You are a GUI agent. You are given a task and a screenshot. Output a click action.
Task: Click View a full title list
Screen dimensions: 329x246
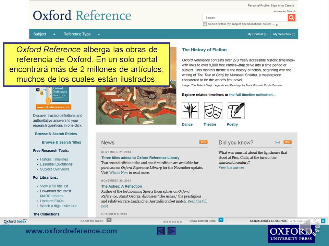(54, 186)
